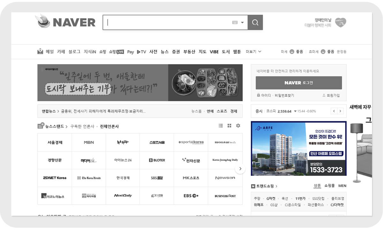Open 증권 from the service menu

coord(176,52)
